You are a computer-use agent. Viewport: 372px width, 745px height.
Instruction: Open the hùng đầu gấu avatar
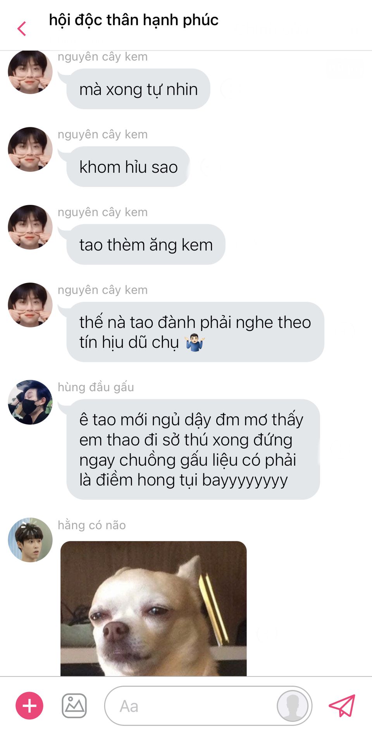point(30,402)
